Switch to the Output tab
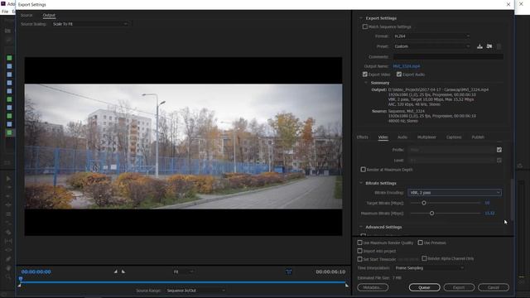 49,15
